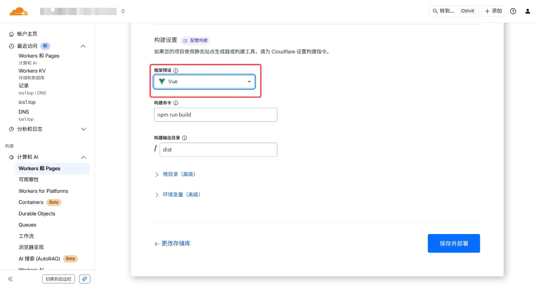536x286 pixels.
Task: Click the 保存并部署 button
Action: click(x=453, y=243)
